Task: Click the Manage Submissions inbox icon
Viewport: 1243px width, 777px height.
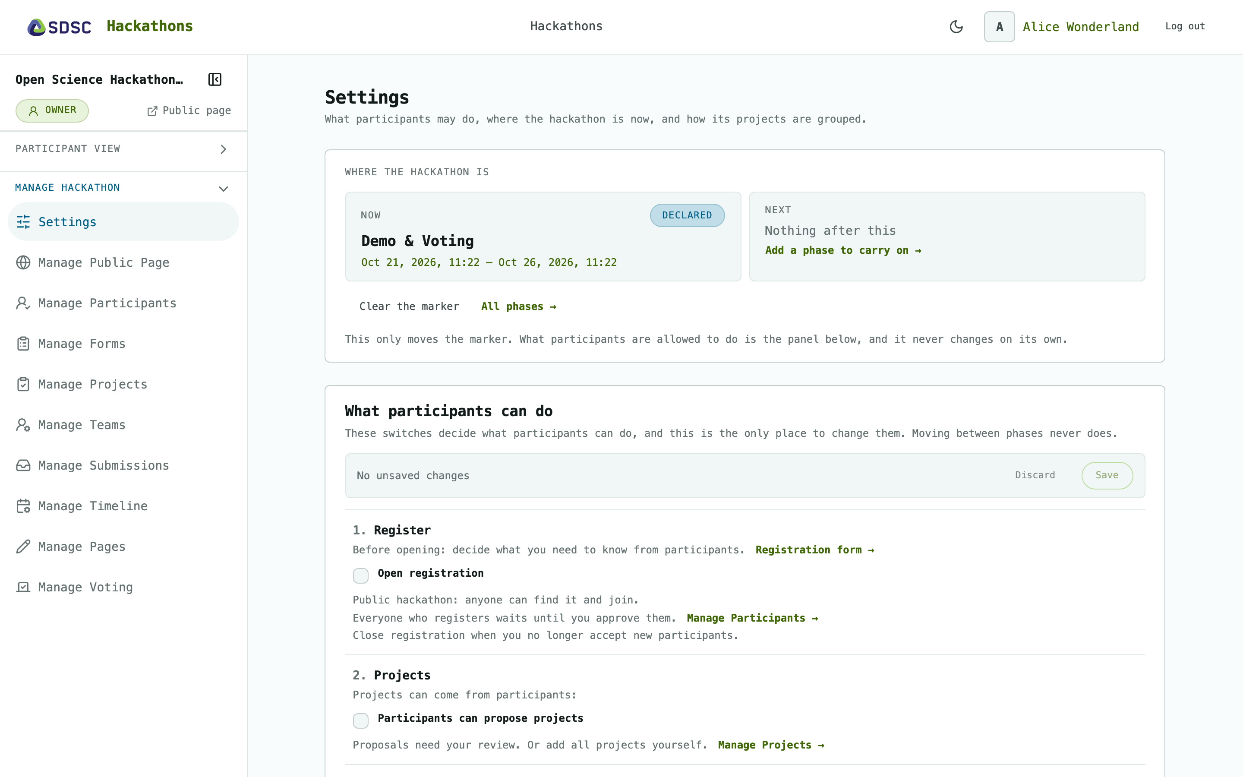Action: coord(23,466)
